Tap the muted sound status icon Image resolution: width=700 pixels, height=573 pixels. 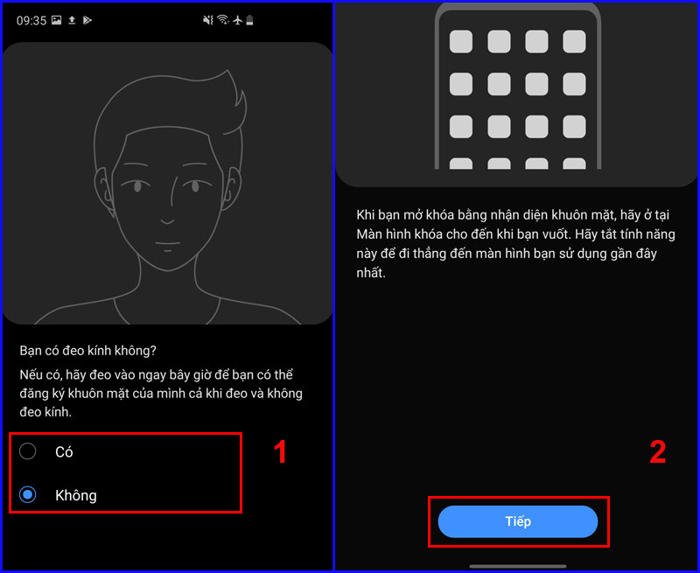[208, 19]
